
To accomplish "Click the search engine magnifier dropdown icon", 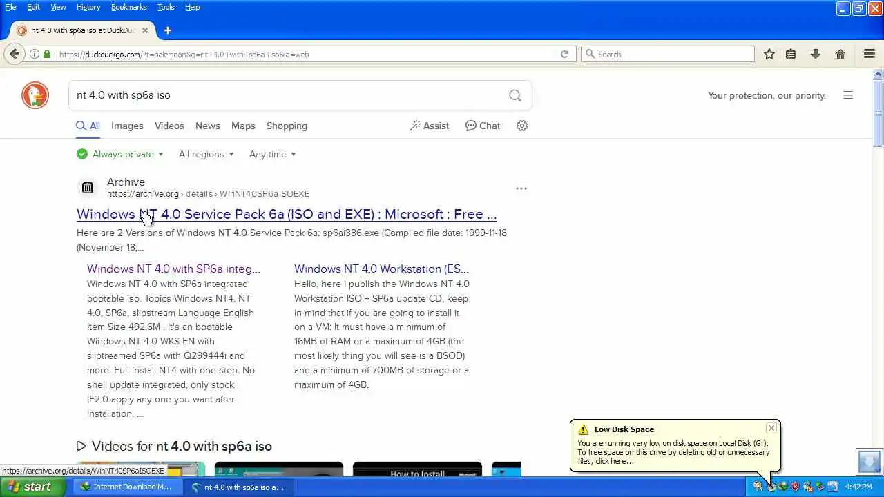I will [590, 54].
